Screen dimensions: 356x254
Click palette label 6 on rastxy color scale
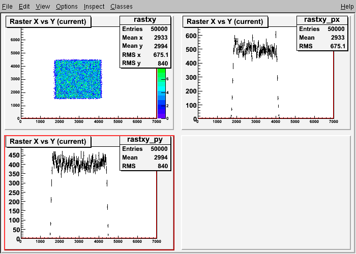[167, 79]
